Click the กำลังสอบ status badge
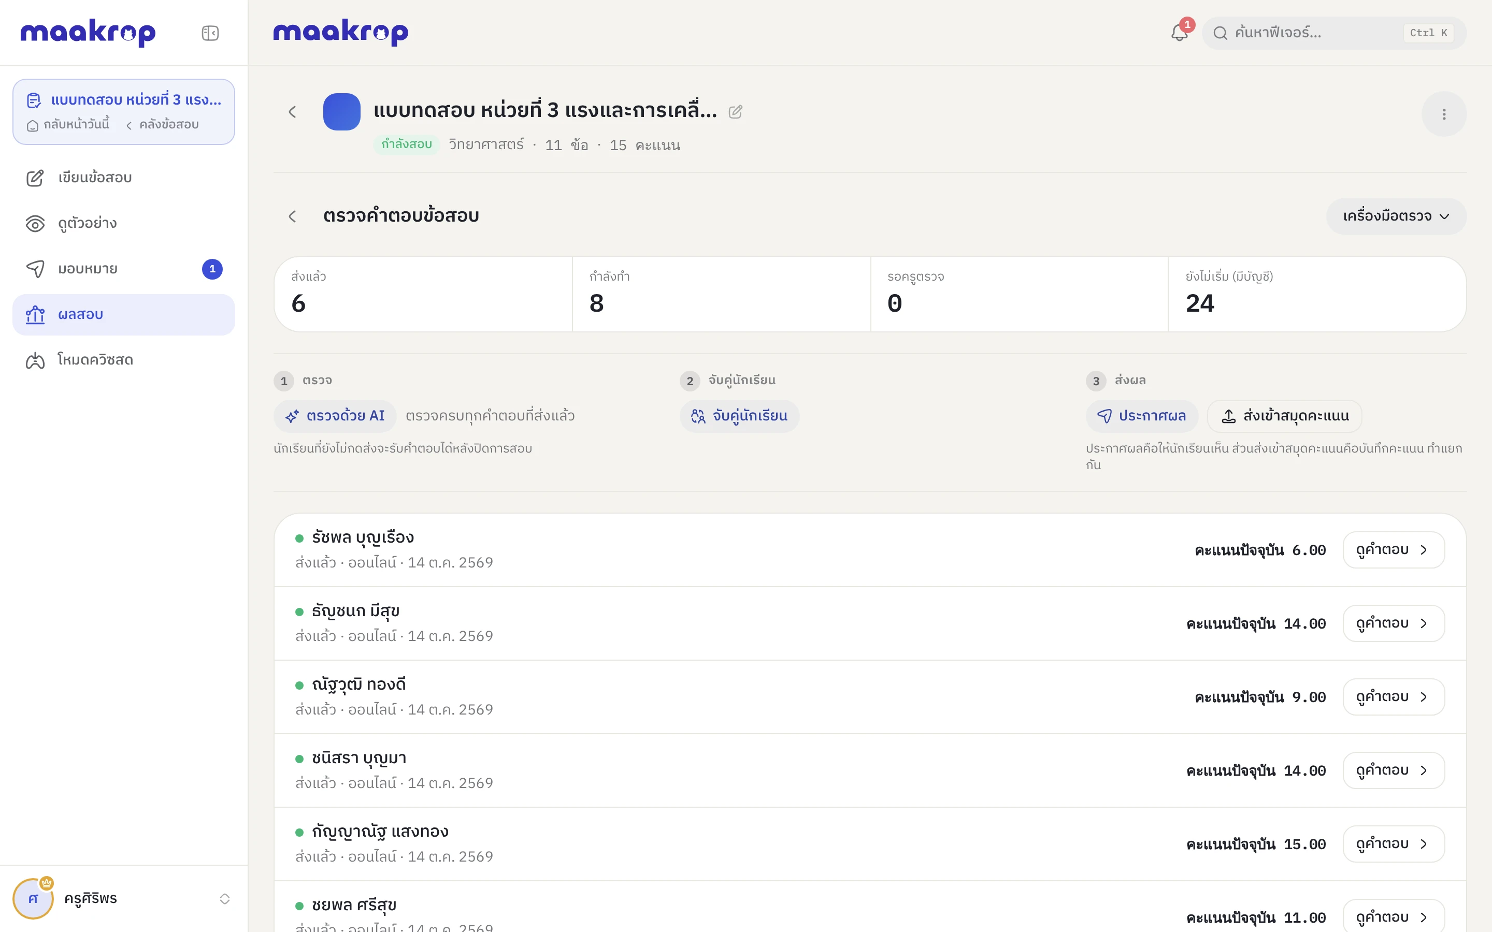 406,144
